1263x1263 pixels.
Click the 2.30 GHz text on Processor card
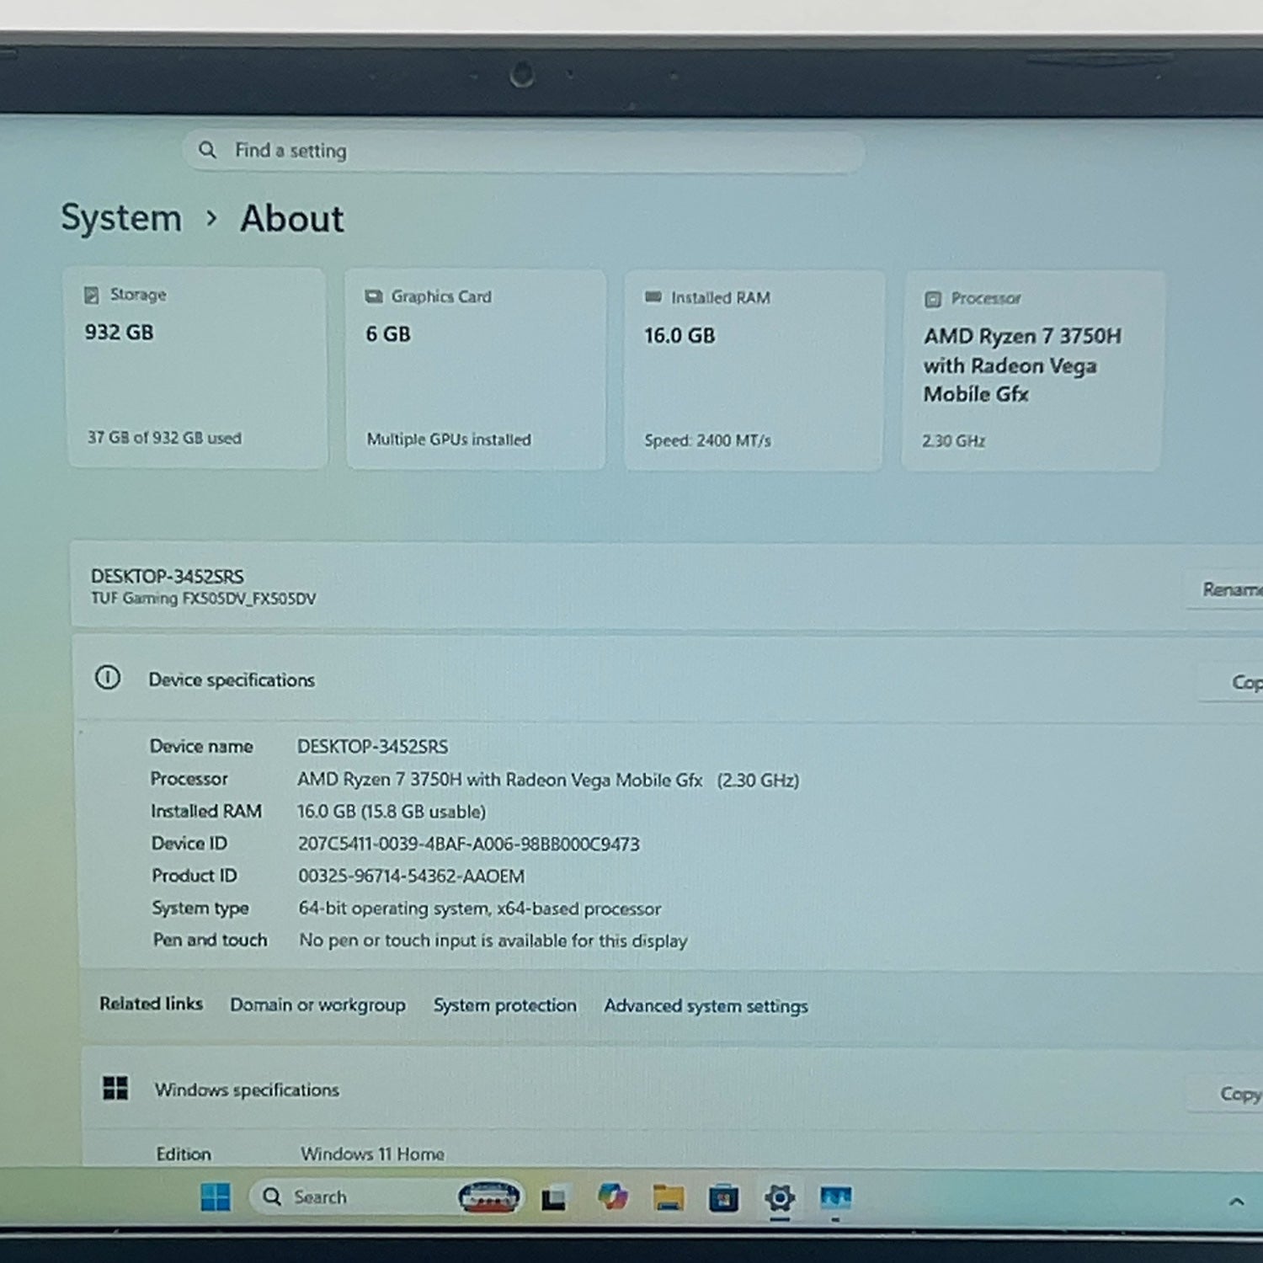[953, 441]
